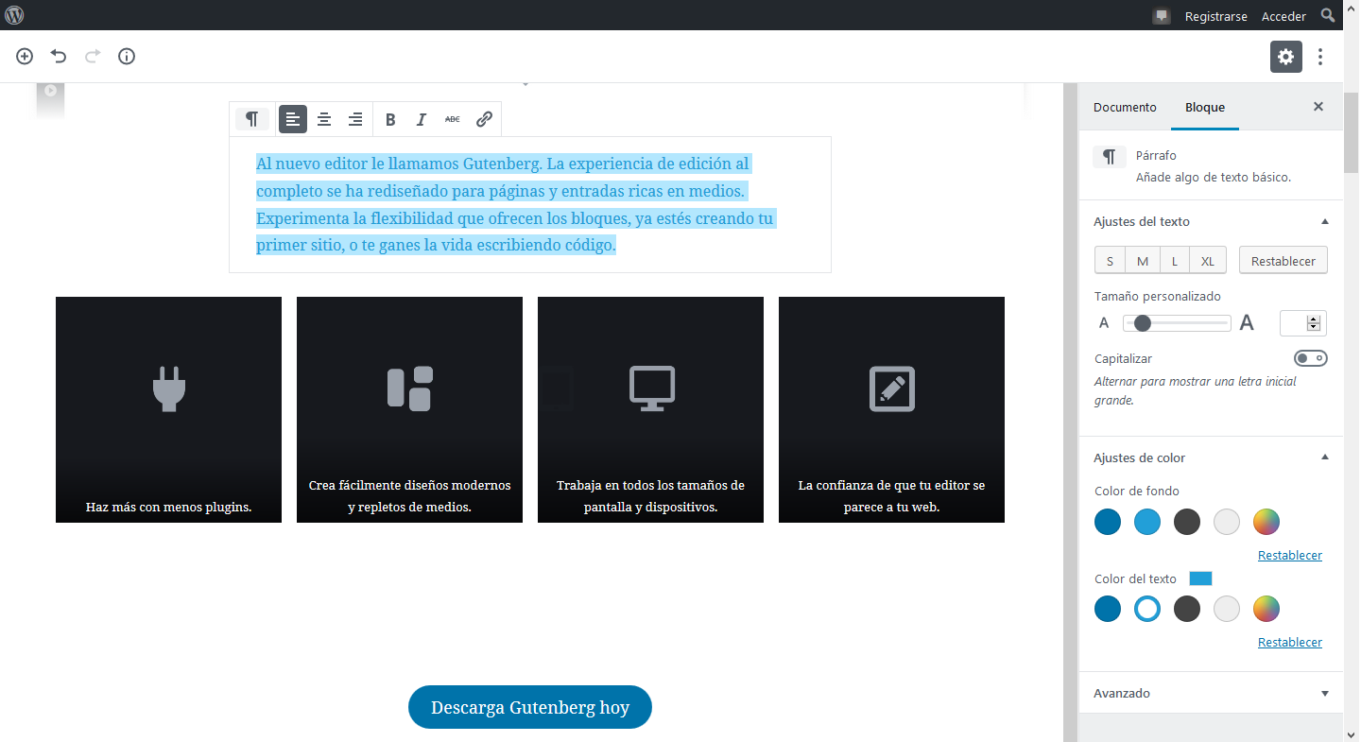
Task: Choose light blue background color swatch
Action: click(x=1147, y=522)
